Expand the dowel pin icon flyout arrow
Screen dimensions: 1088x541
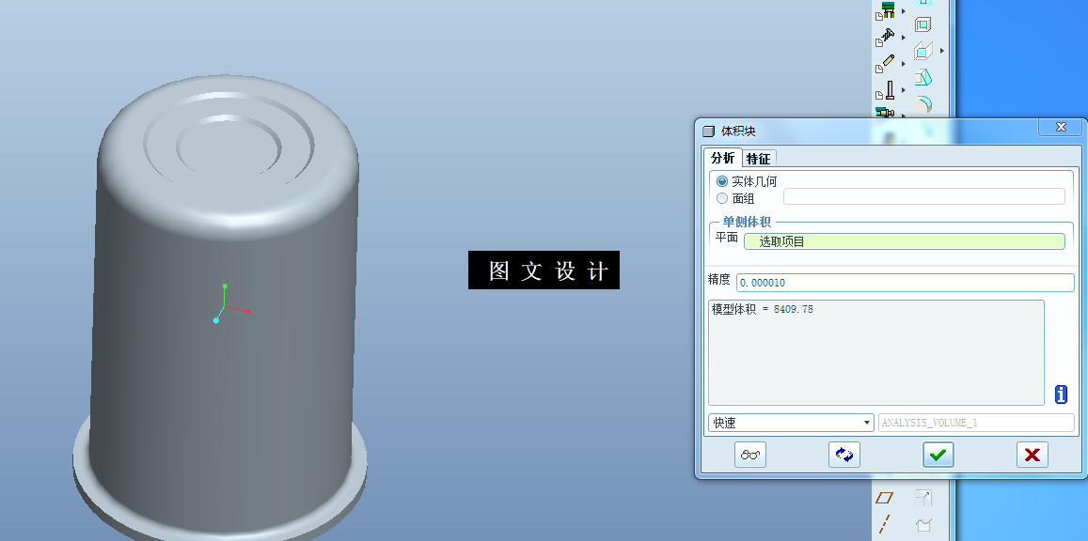coord(904,64)
